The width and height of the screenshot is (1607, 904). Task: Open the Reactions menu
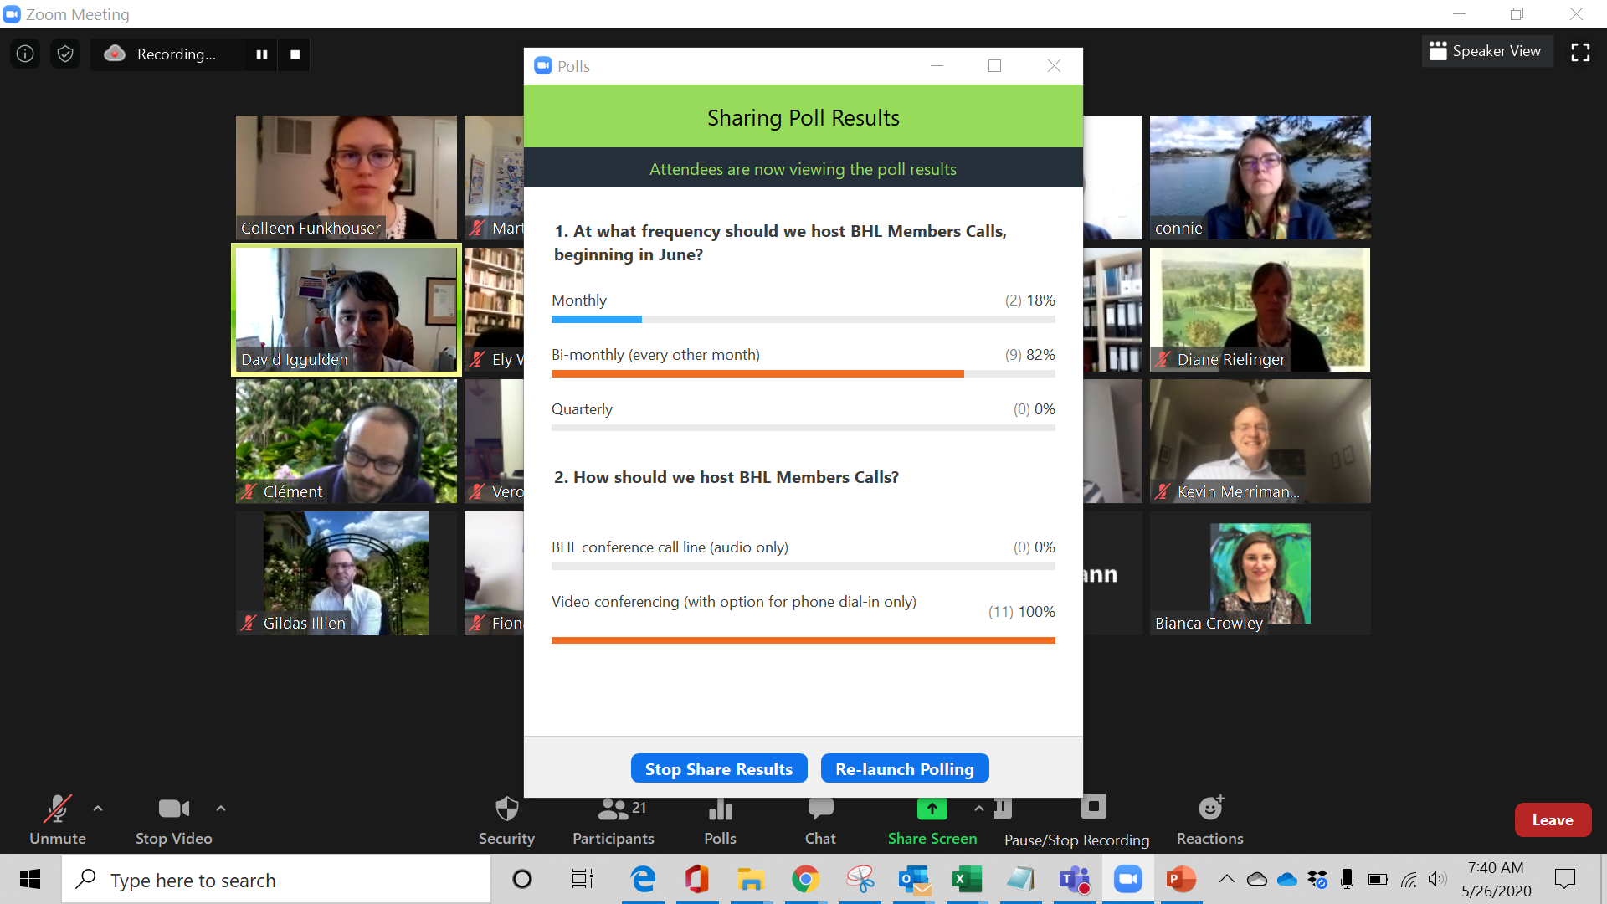(x=1209, y=820)
